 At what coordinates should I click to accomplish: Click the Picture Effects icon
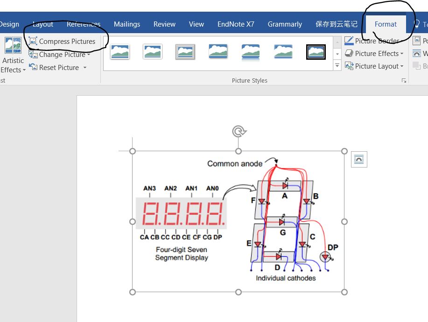click(x=349, y=54)
